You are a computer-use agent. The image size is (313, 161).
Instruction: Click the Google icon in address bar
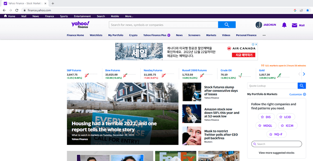(295, 10)
